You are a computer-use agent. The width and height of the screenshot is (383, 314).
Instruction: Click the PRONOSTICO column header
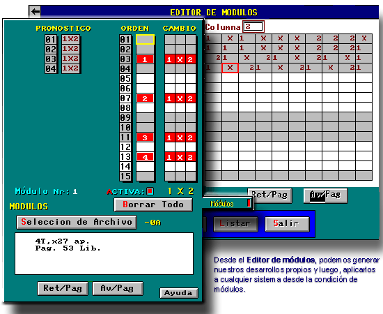63,29
